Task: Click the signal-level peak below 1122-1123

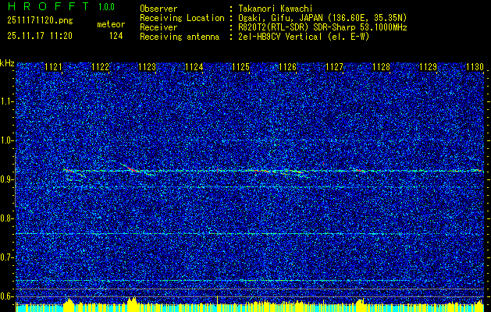Action: pos(132,303)
